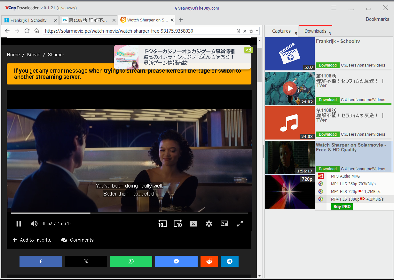Share on X (Twitter)
Screen dimensions: 394x280
coord(86,261)
